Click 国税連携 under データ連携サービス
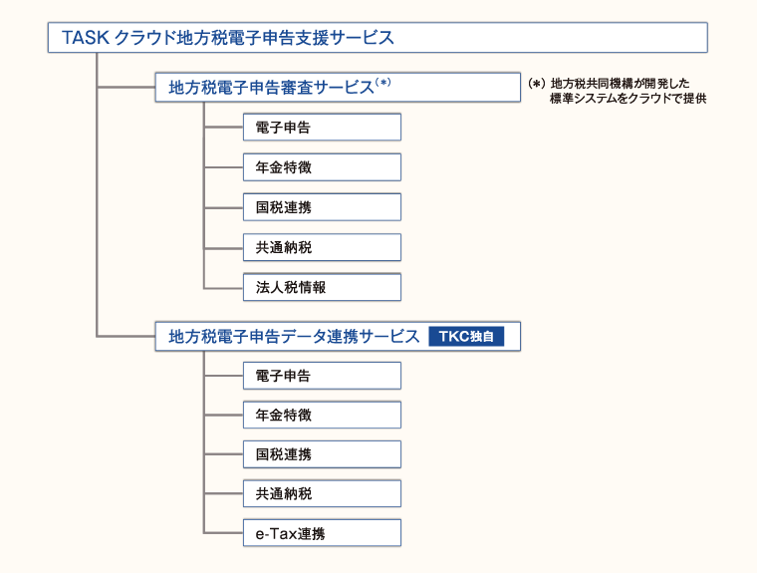This screenshot has width=757, height=573. tap(322, 454)
